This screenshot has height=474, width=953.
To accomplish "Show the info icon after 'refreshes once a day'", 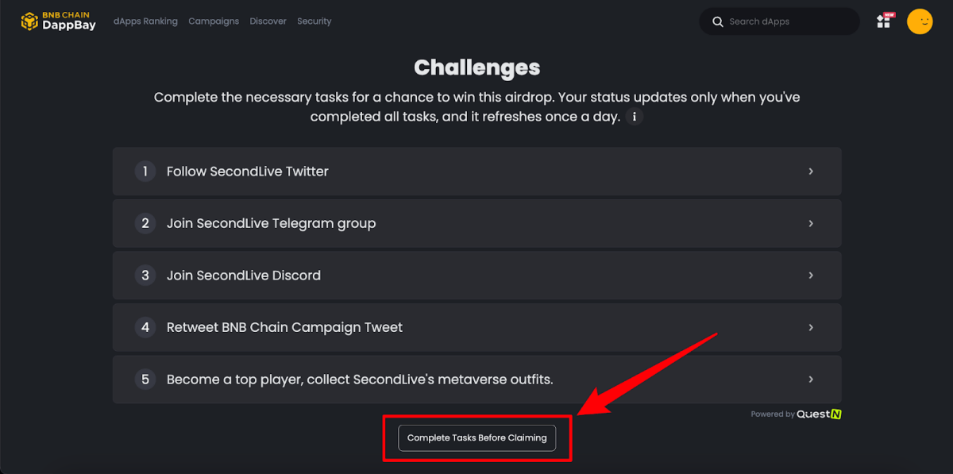I will pos(634,118).
